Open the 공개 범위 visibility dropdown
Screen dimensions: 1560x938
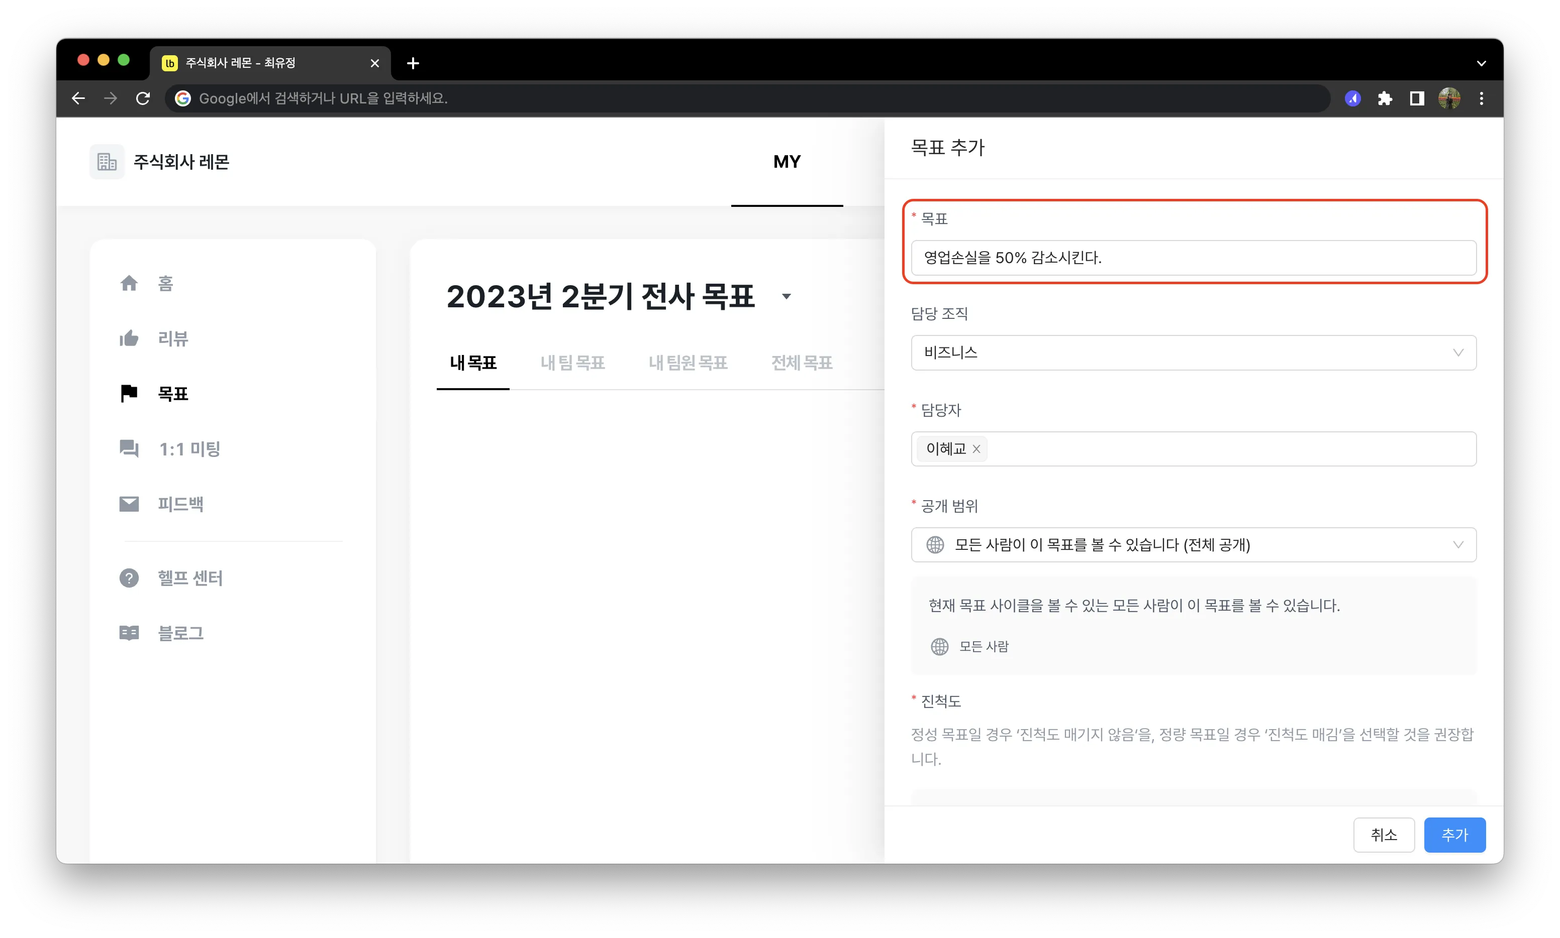click(x=1193, y=545)
